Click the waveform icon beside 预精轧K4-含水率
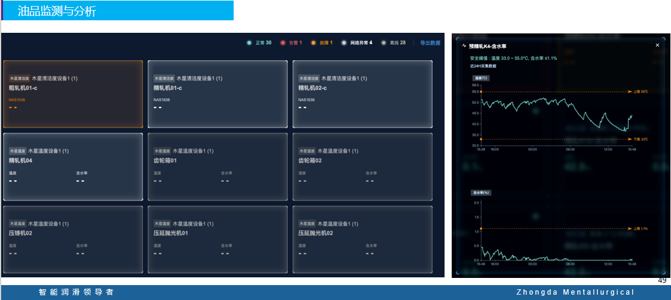The width and height of the screenshot is (671, 300). click(x=464, y=45)
